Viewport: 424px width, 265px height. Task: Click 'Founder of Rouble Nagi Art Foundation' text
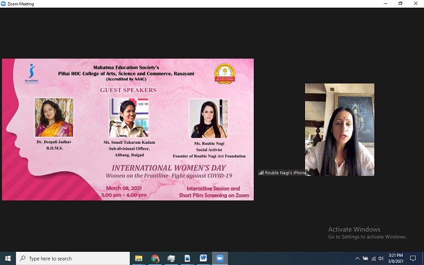[x=209, y=156]
